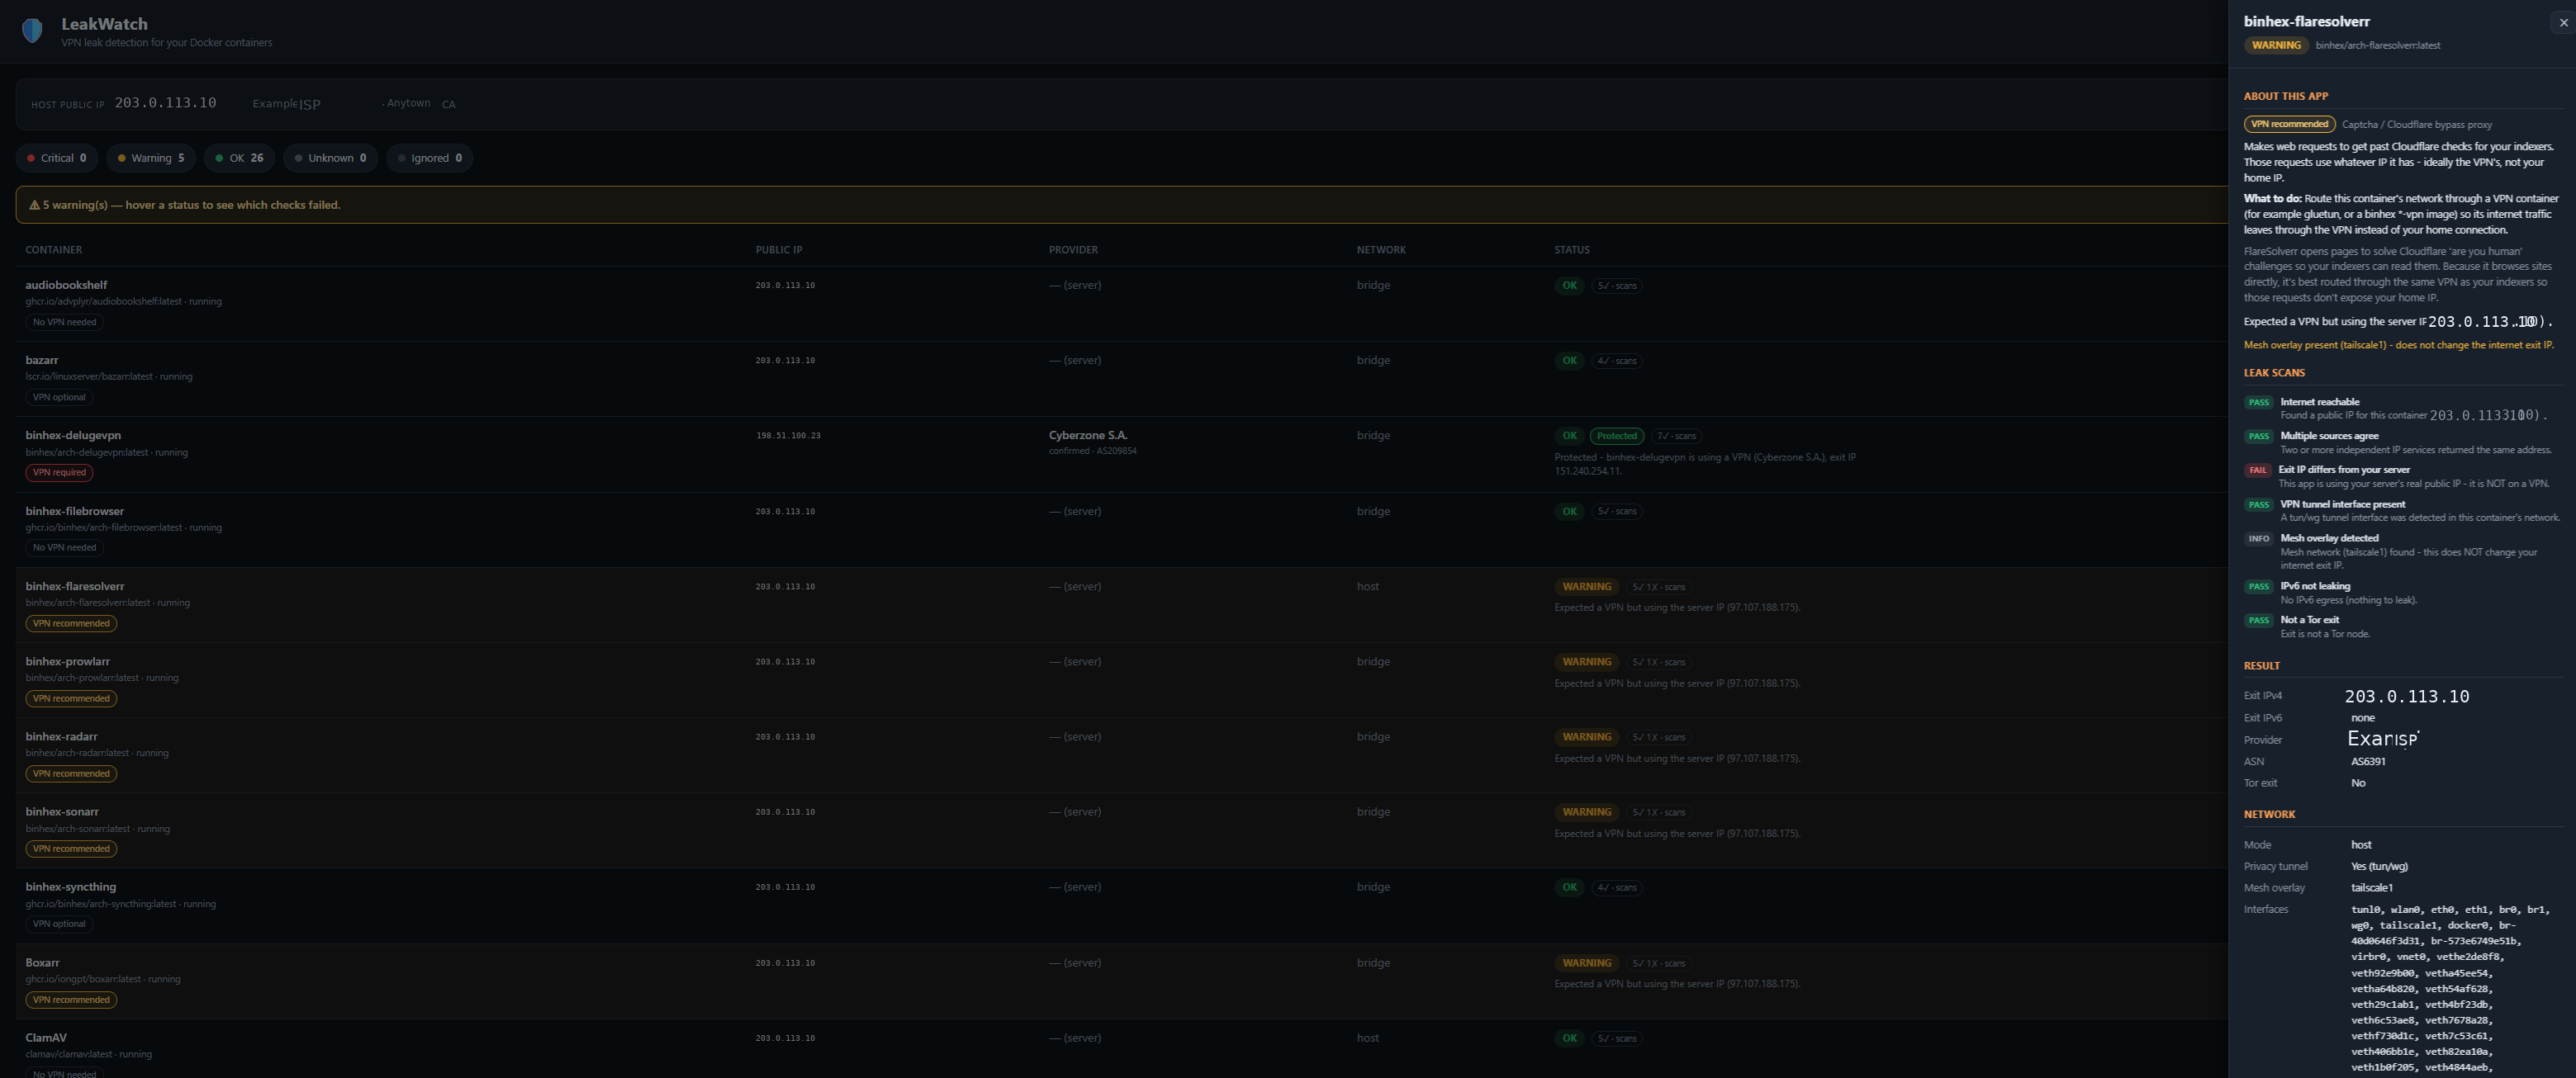Click the 5 warning(s) banner message
Image resolution: width=2576 pixels, height=1078 pixels.
coord(191,205)
